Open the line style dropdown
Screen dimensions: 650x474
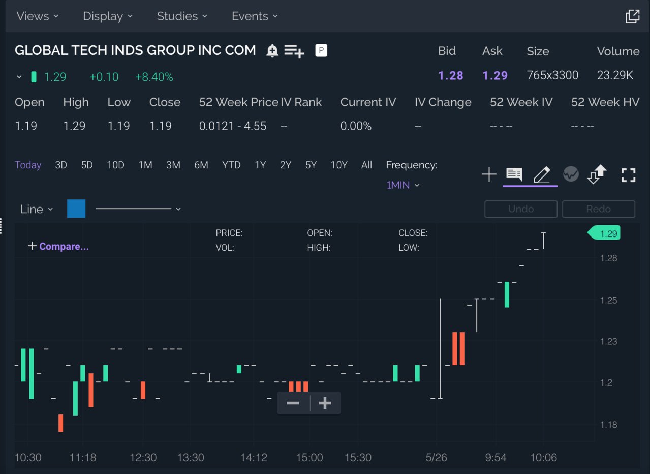click(x=138, y=209)
